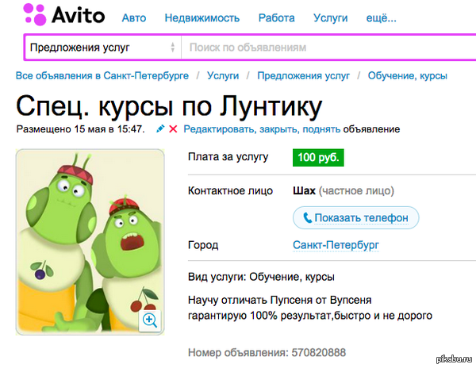Click the Предложения услуг breadcrumb link
The height and width of the screenshot is (368, 476).
tap(303, 76)
